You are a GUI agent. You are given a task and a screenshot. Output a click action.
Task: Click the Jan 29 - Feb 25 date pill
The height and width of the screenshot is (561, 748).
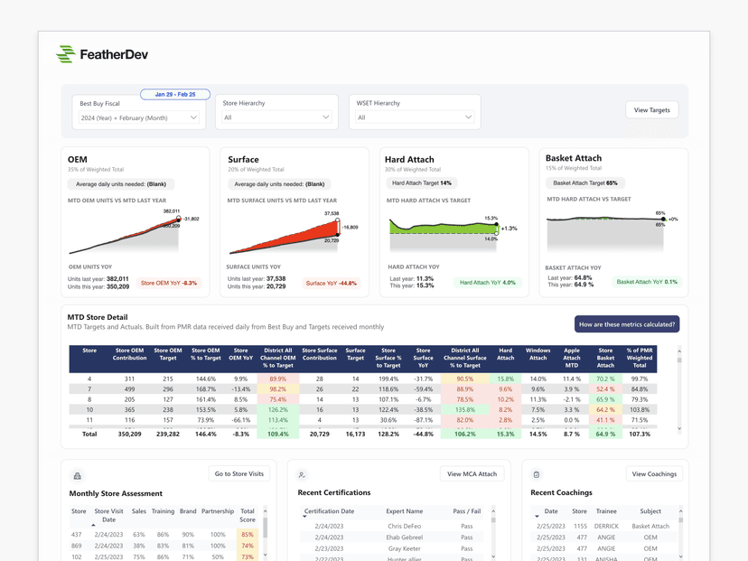tap(174, 93)
